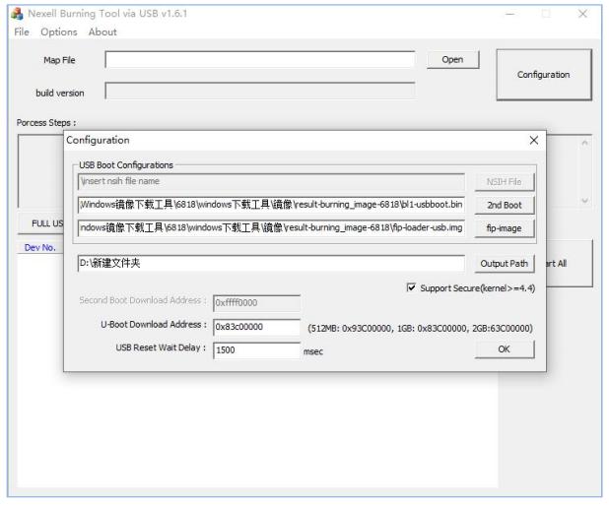Click the Output Path button
This screenshot has height=505, width=609.
pos(505,264)
